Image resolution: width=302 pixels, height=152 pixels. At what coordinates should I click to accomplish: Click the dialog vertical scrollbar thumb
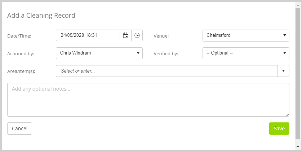(298, 74)
